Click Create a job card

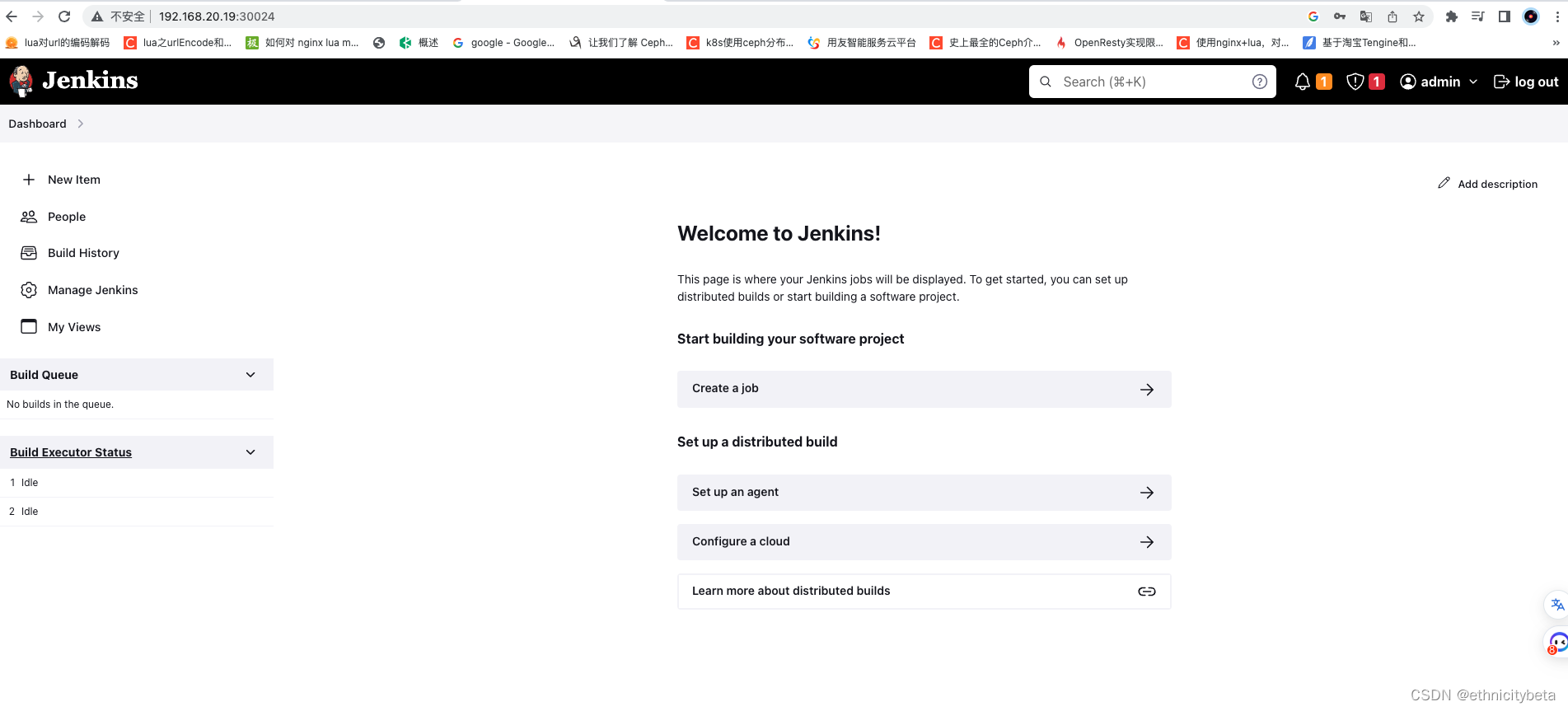924,389
